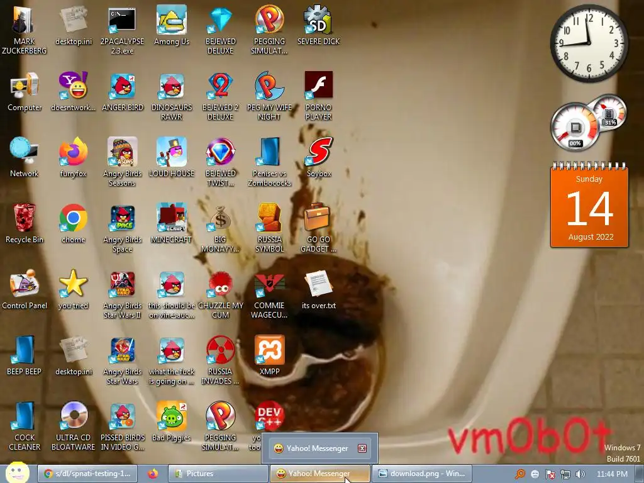This screenshot has width=644, height=483.
Task: Select PISSED BIRDS IN VIDEO G... icon
Action: 123,427
